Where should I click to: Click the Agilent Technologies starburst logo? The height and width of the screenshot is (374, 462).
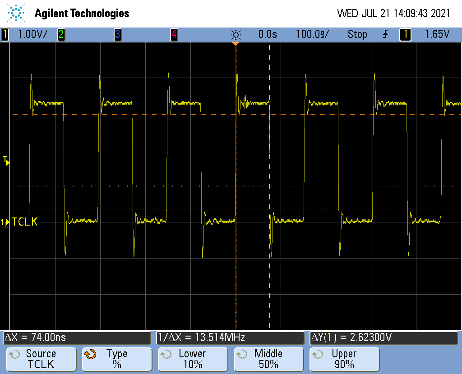click(17, 13)
